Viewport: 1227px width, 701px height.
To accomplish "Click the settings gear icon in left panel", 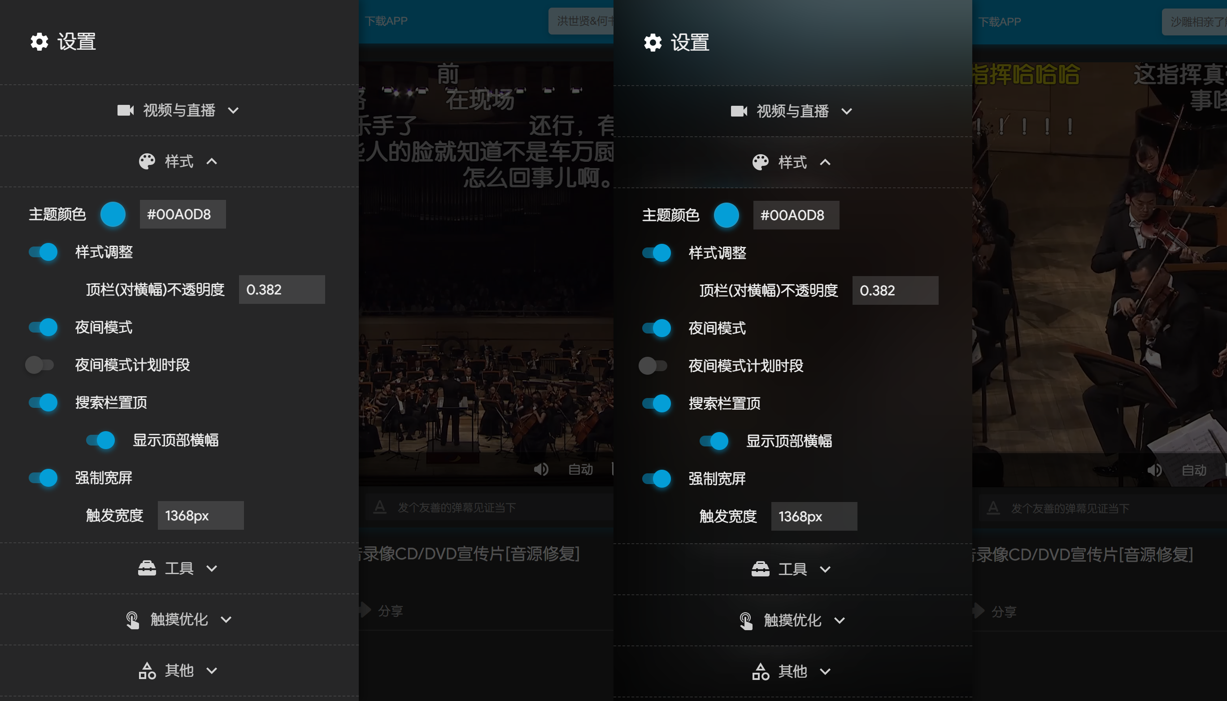I will click(x=39, y=42).
